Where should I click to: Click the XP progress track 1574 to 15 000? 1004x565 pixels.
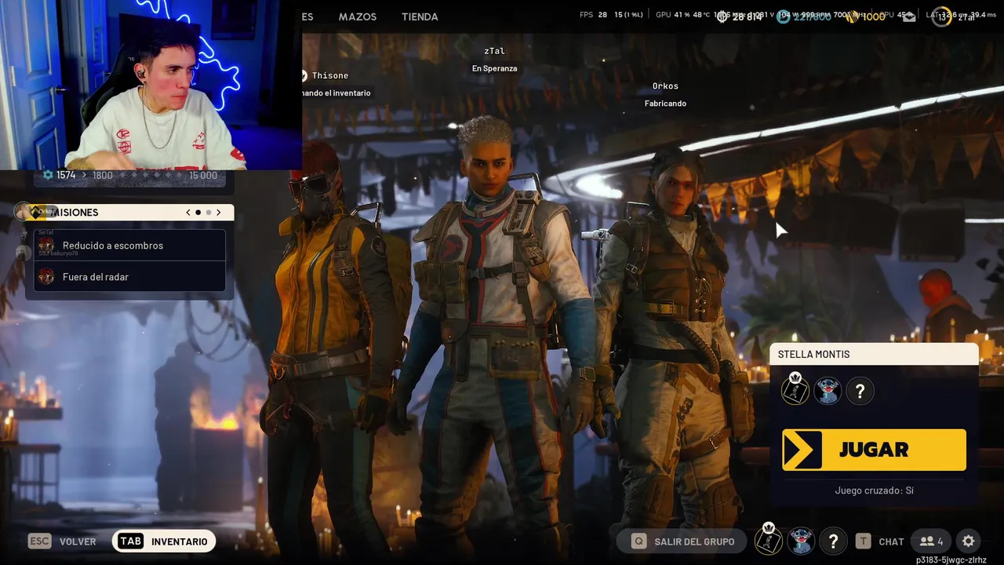click(129, 175)
